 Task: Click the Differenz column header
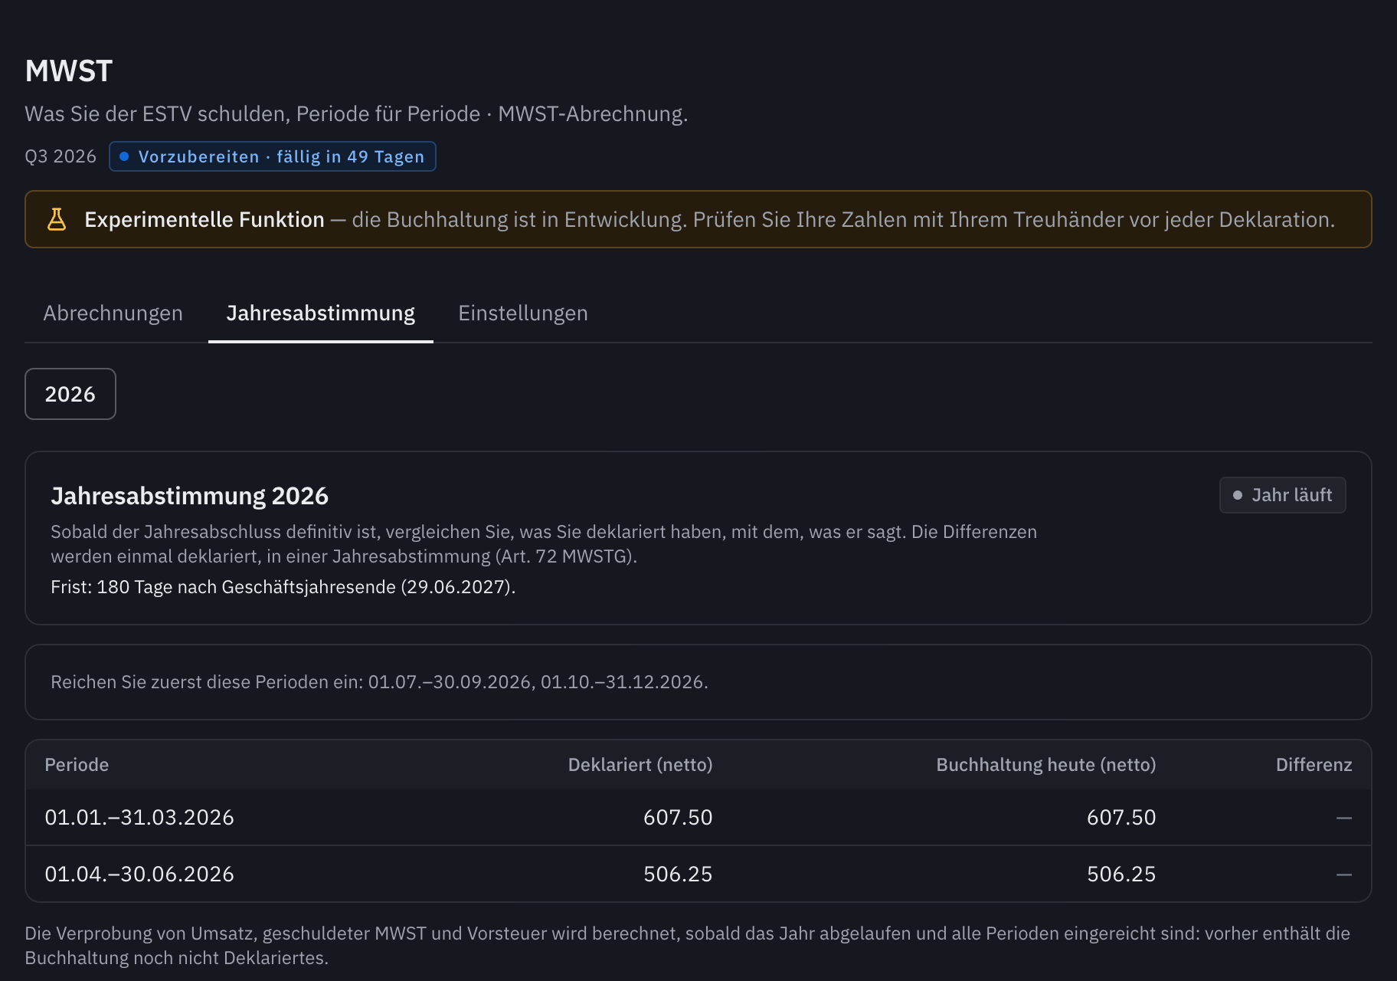click(x=1314, y=765)
